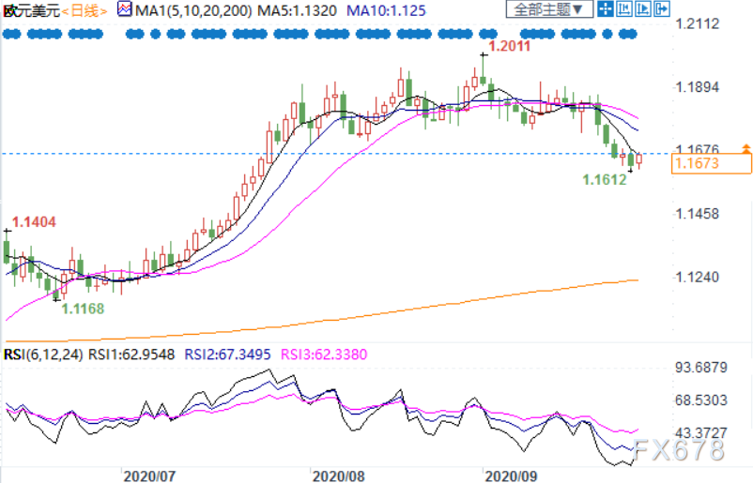753x483 pixels.
Task: Click the RSI3:62.3380 reading
Action: click(324, 355)
